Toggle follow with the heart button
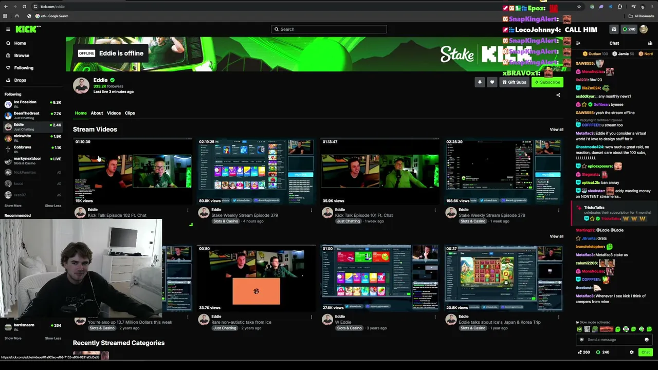The height and width of the screenshot is (370, 658). click(x=492, y=82)
